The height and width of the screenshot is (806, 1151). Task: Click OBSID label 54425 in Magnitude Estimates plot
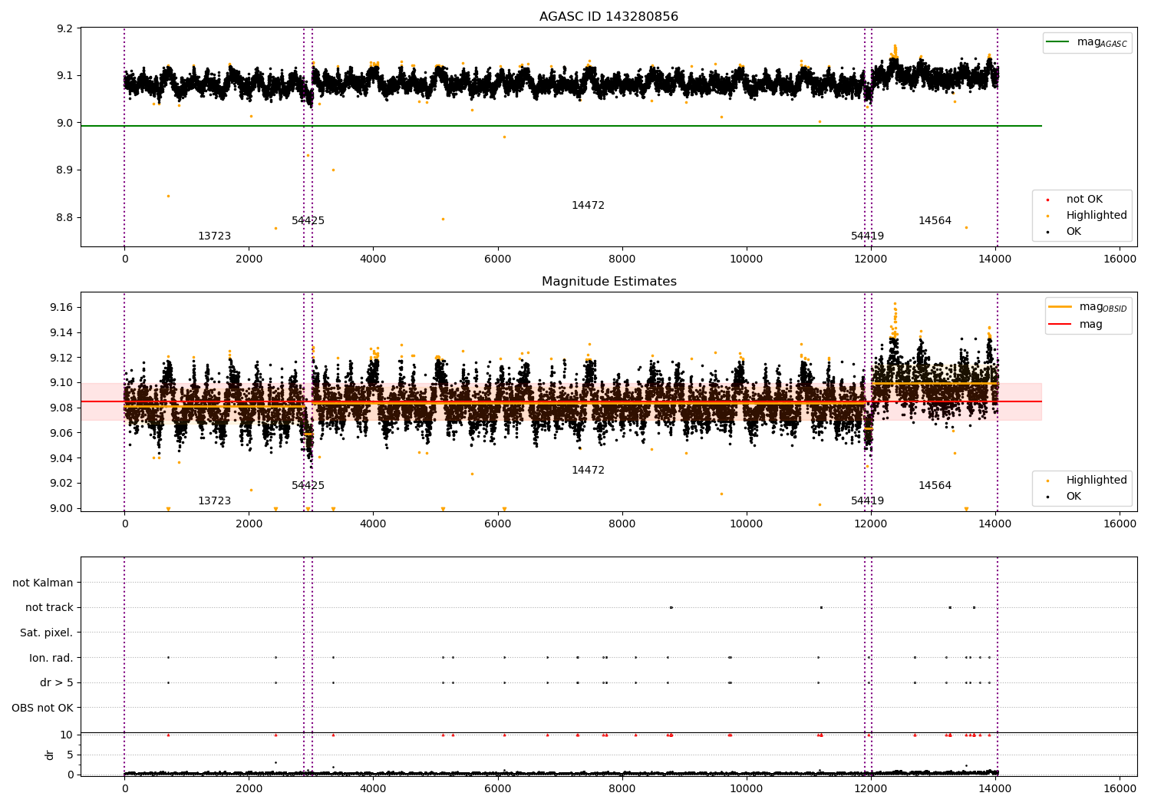308,486
